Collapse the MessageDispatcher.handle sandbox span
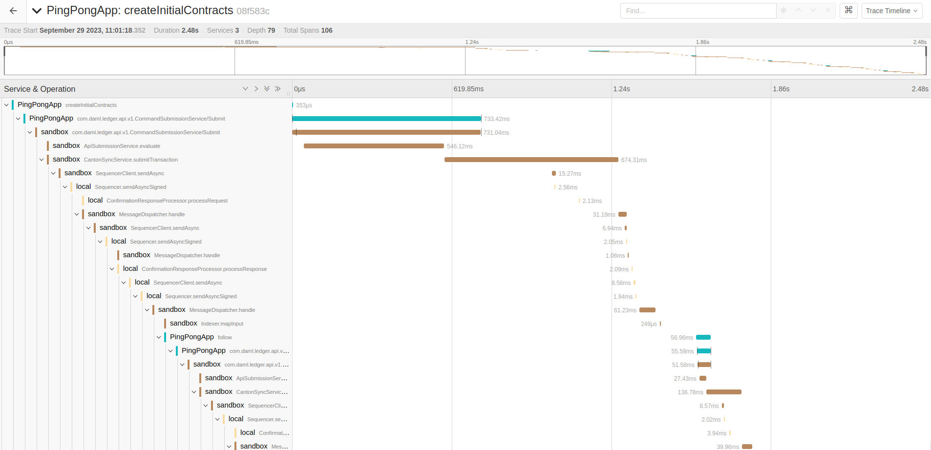The width and height of the screenshot is (931, 450). [77, 214]
